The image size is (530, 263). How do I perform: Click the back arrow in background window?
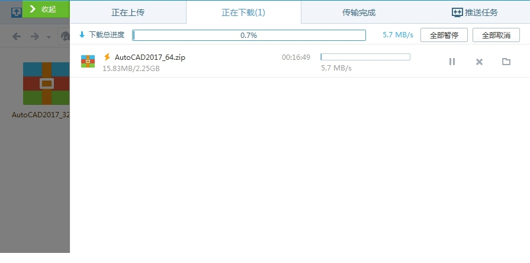tap(16, 36)
